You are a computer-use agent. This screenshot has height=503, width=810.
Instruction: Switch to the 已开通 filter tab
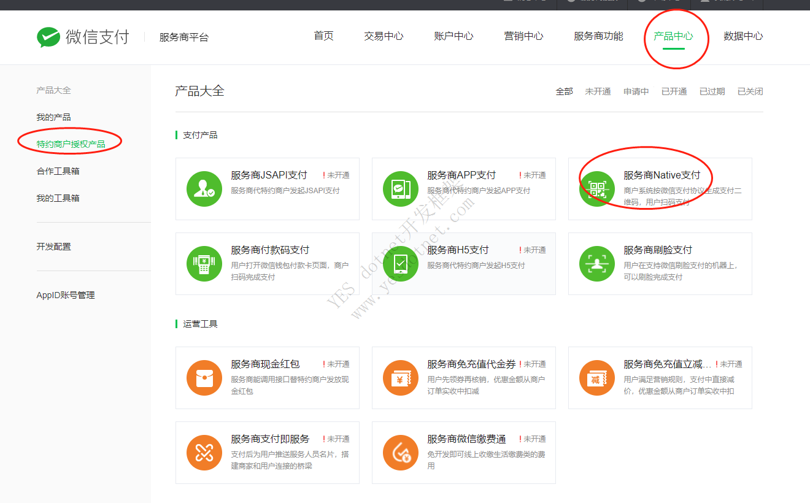(x=674, y=91)
